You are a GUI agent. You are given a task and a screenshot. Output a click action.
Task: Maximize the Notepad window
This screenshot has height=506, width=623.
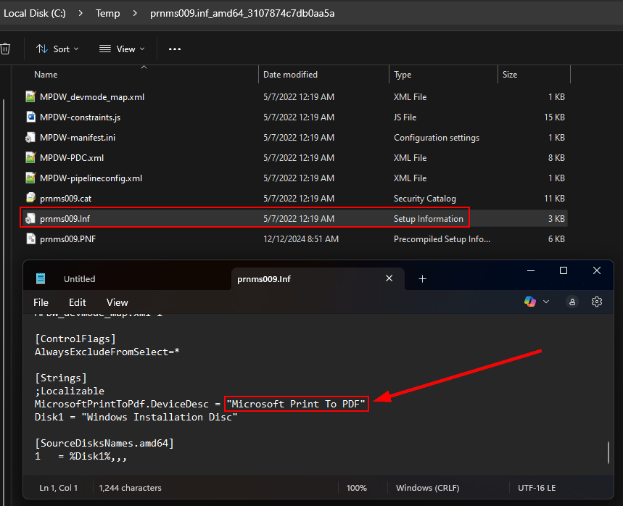pyautogui.click(x=564, y=270)
